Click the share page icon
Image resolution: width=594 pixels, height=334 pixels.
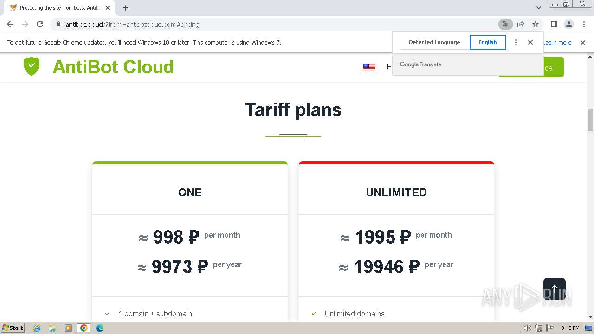pyautogui.click(x=521, y=25)
